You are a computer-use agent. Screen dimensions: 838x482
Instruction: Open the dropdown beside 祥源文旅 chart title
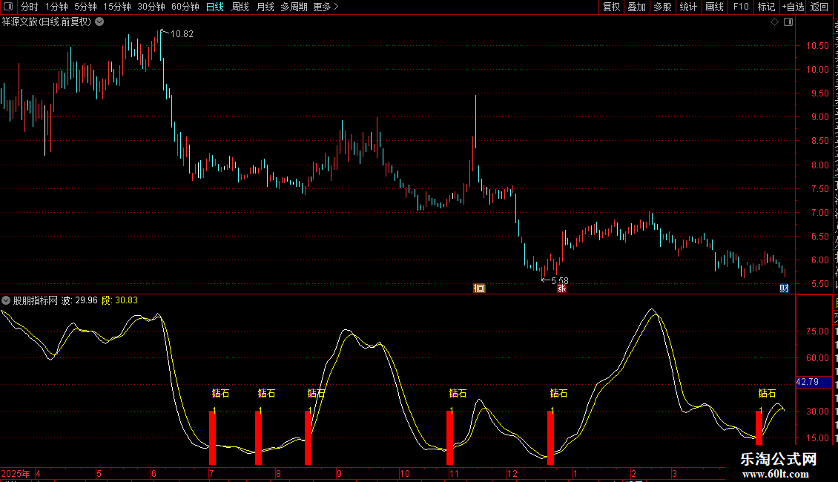(99, 22)
